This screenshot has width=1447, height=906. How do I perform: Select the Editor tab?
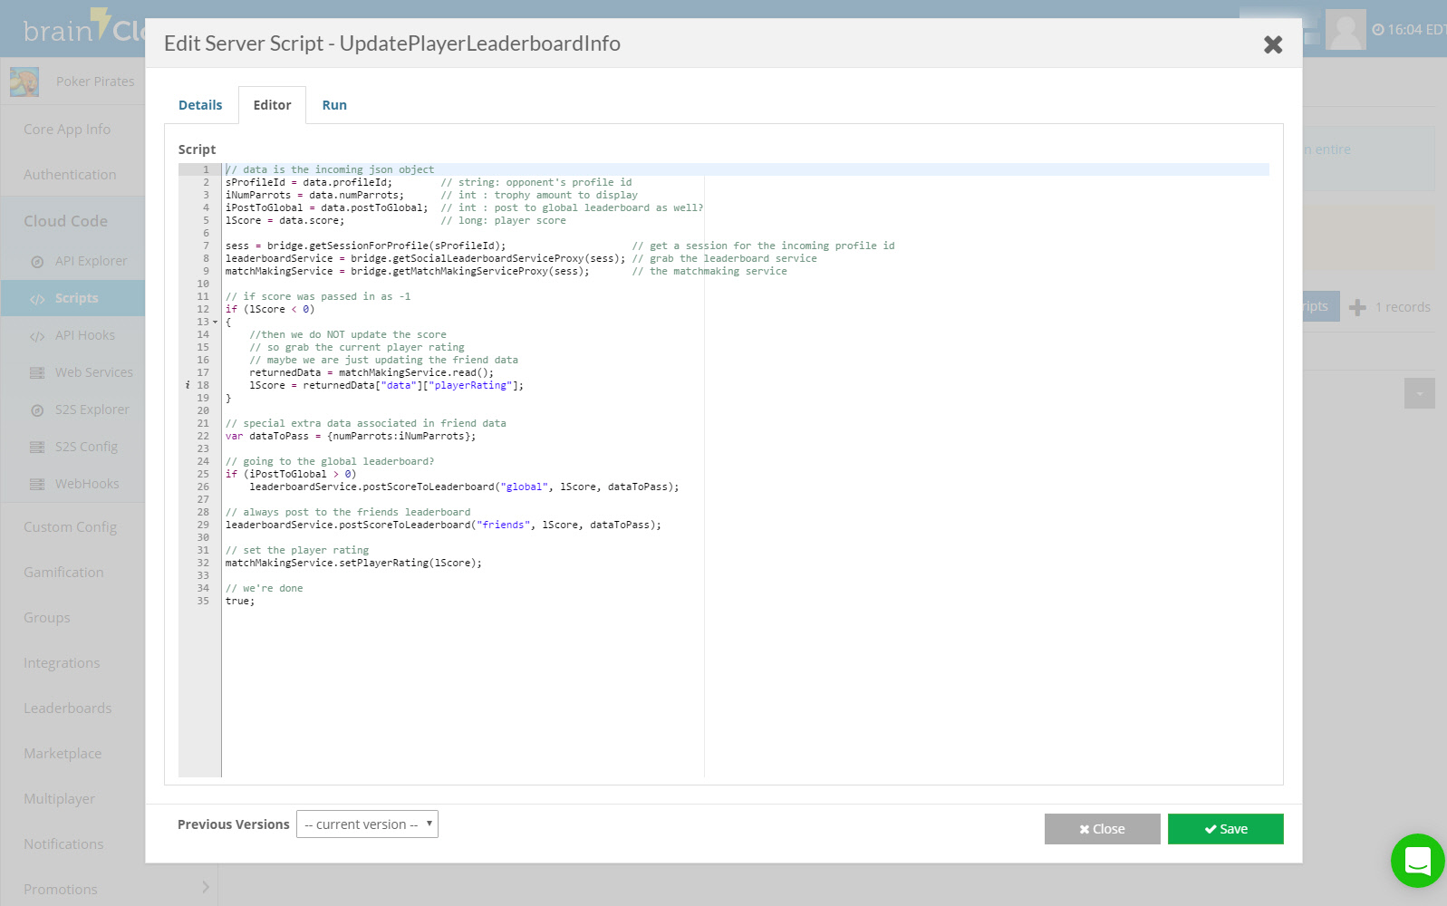pyautogui.click(x=272, y=105)
